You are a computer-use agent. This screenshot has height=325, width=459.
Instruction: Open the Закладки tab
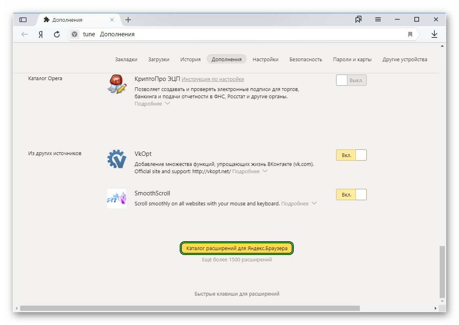point(126,59)
